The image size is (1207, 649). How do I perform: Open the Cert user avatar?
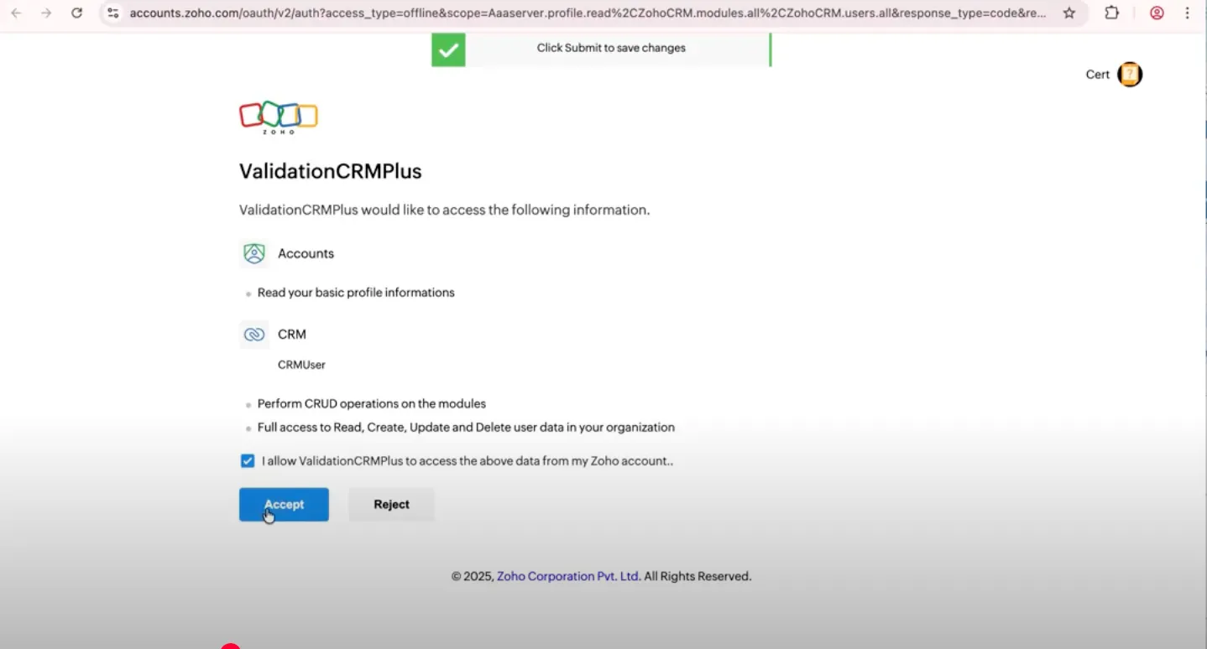[x=1130, y=75]
